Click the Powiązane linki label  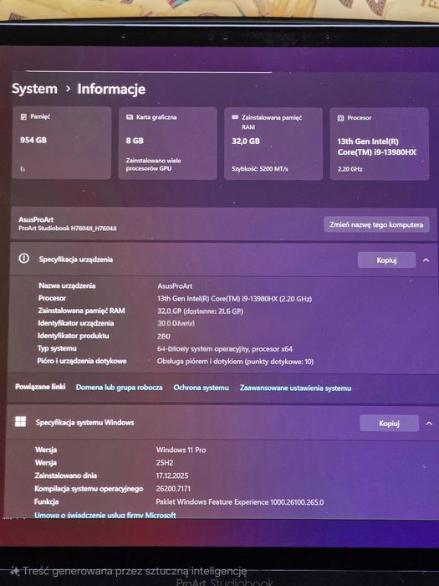pos(40,387)
